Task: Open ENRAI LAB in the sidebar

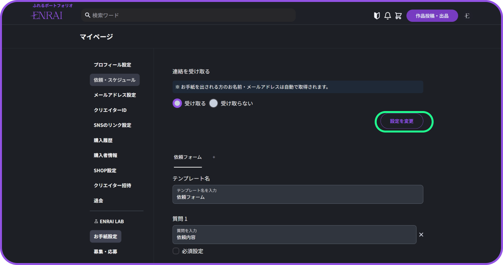Action: coord(109,221)
